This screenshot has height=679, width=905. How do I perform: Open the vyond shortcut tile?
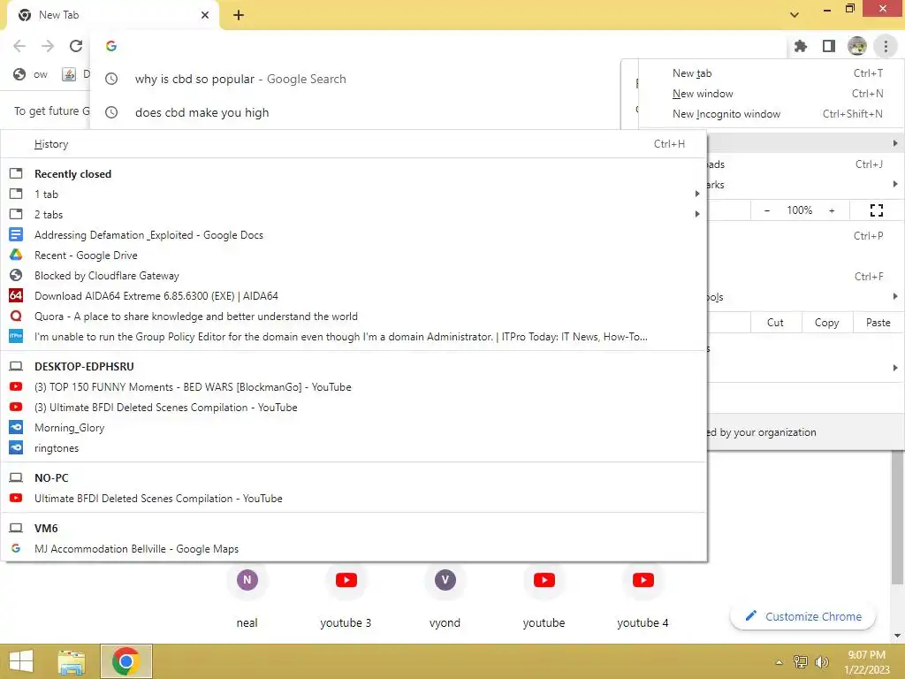(x=445, y=597)
